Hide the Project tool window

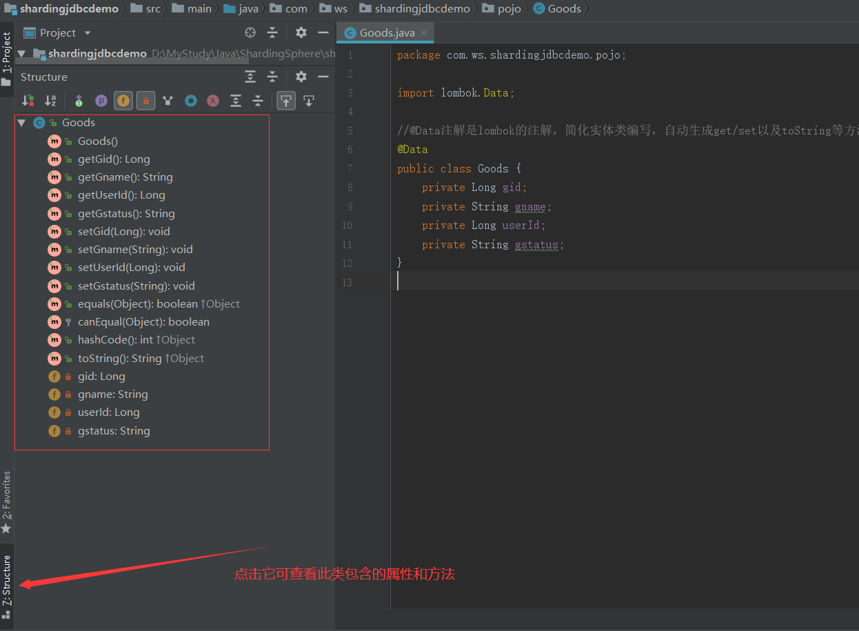point(323,32)
